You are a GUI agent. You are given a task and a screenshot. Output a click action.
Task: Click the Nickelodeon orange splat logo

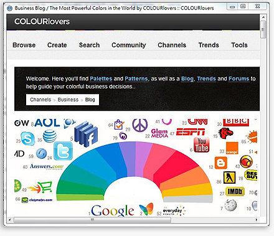(252, 137)
